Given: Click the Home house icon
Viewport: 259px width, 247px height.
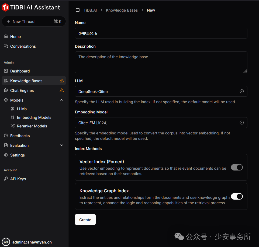Looking at the screenshot, I should pyautogui.click(x=6, y=36).
